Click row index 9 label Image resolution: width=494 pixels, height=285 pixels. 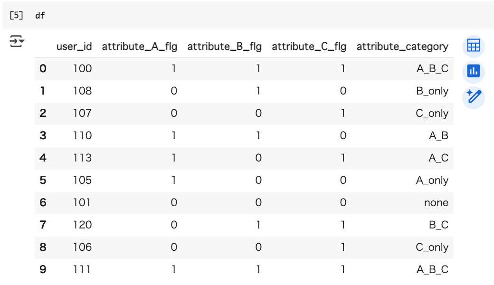(x=43, y=270)
